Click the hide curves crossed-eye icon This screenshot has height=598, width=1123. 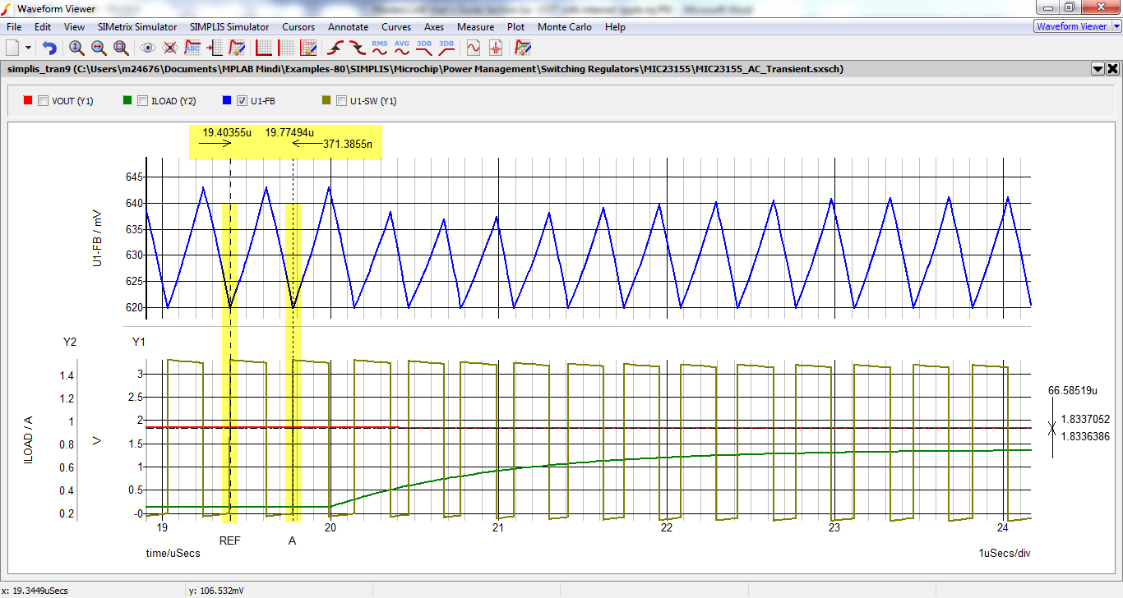[x=170, y=48]
